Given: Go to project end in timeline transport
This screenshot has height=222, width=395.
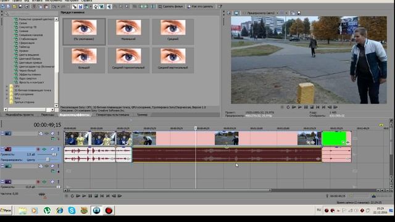Looking at the screenshot, I should coord(108,196).
